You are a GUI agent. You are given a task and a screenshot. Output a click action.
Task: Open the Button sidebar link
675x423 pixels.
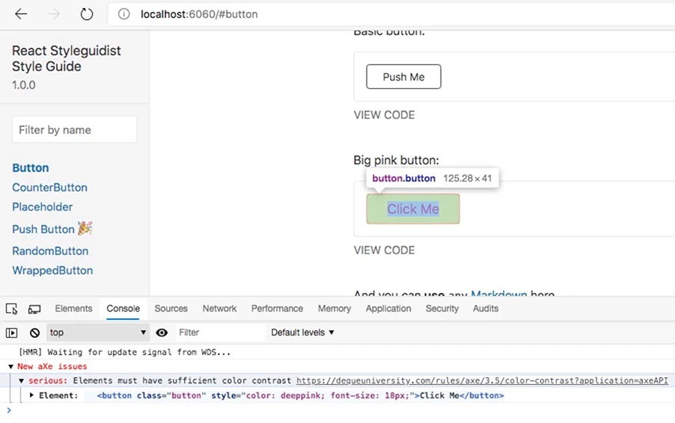(x=31, y=167)
